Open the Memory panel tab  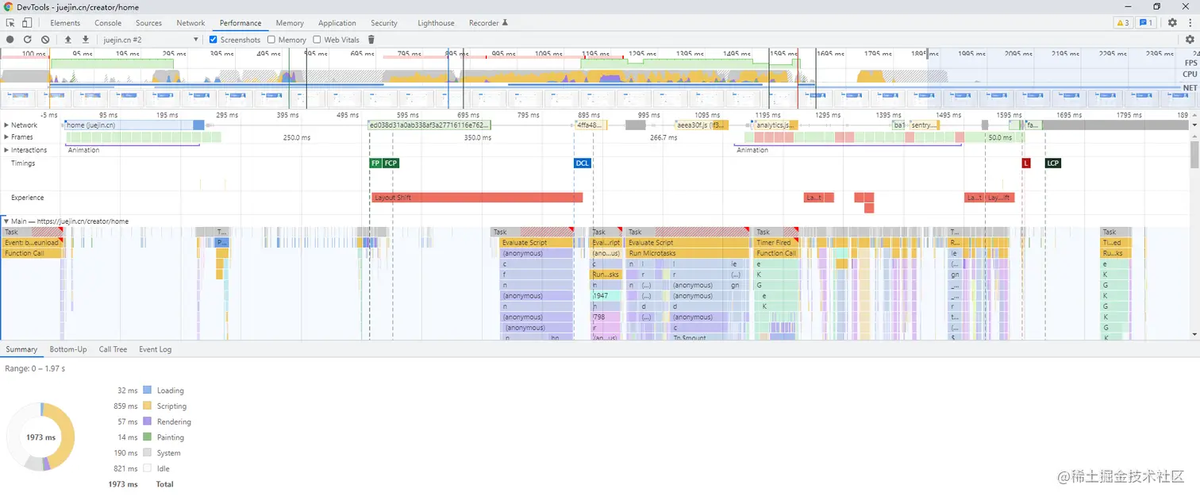290,23
